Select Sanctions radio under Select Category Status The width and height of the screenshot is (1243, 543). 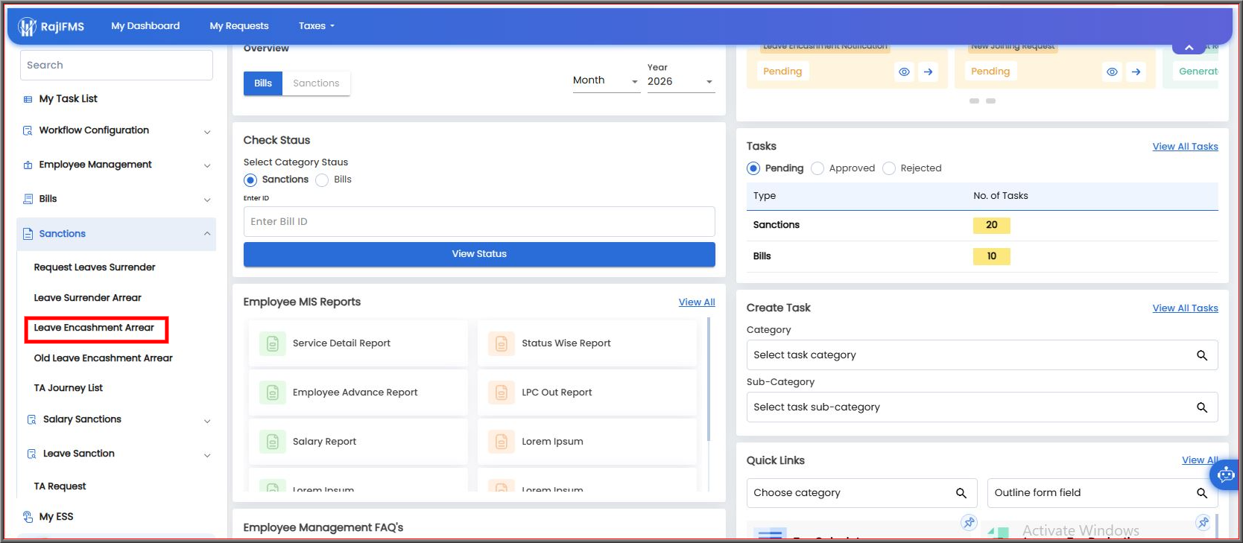tap(250, 180)
